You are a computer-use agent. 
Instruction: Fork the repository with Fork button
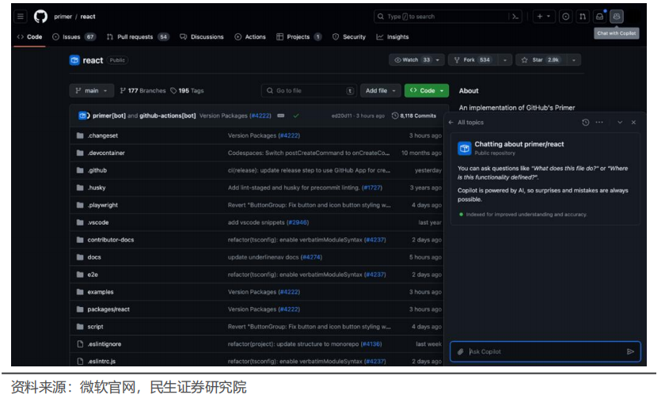pyautogui.click(x=474, y=60)
